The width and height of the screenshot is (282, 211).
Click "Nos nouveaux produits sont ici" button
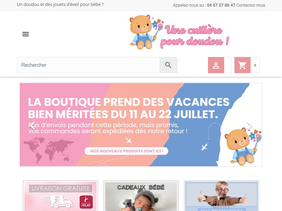click(x=127, y=151)
